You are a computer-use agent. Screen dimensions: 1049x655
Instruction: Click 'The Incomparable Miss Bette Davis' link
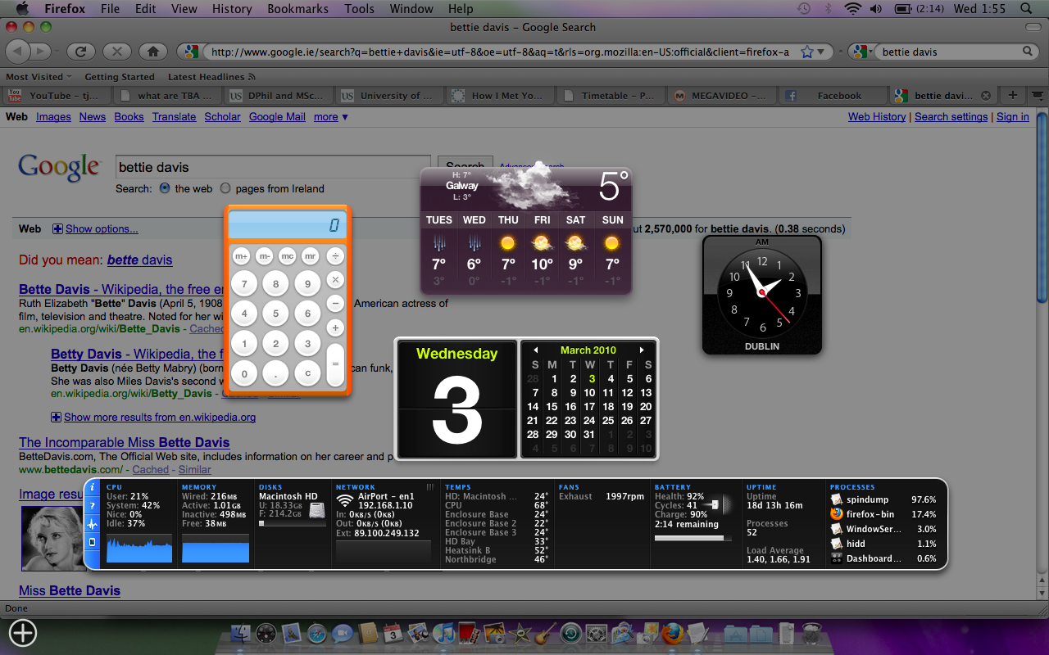click(x=125, y=443)
